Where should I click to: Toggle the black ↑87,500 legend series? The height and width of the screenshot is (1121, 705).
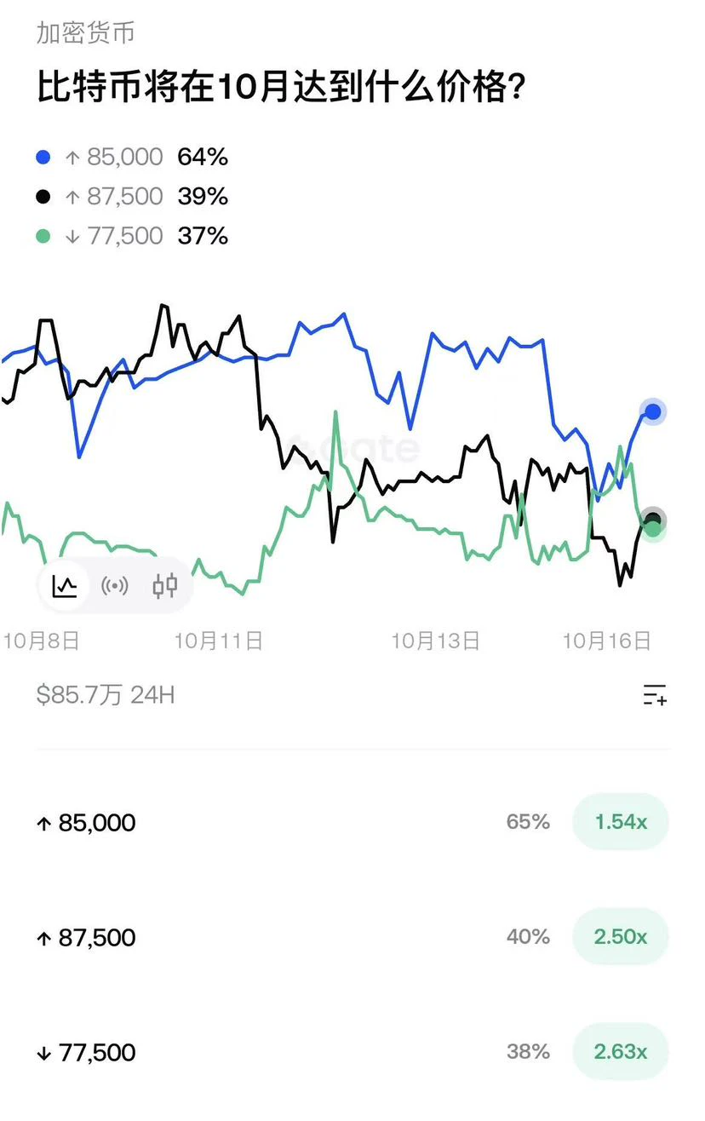(x=132, y=196)
